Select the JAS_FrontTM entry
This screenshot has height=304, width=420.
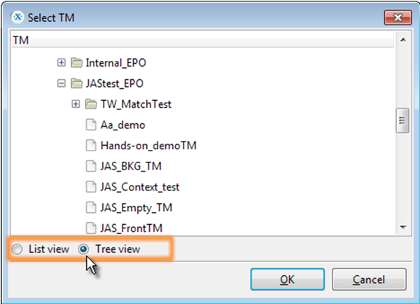(x=127, y=227)
